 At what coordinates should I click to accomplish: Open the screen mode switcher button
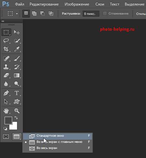[17, 137]
